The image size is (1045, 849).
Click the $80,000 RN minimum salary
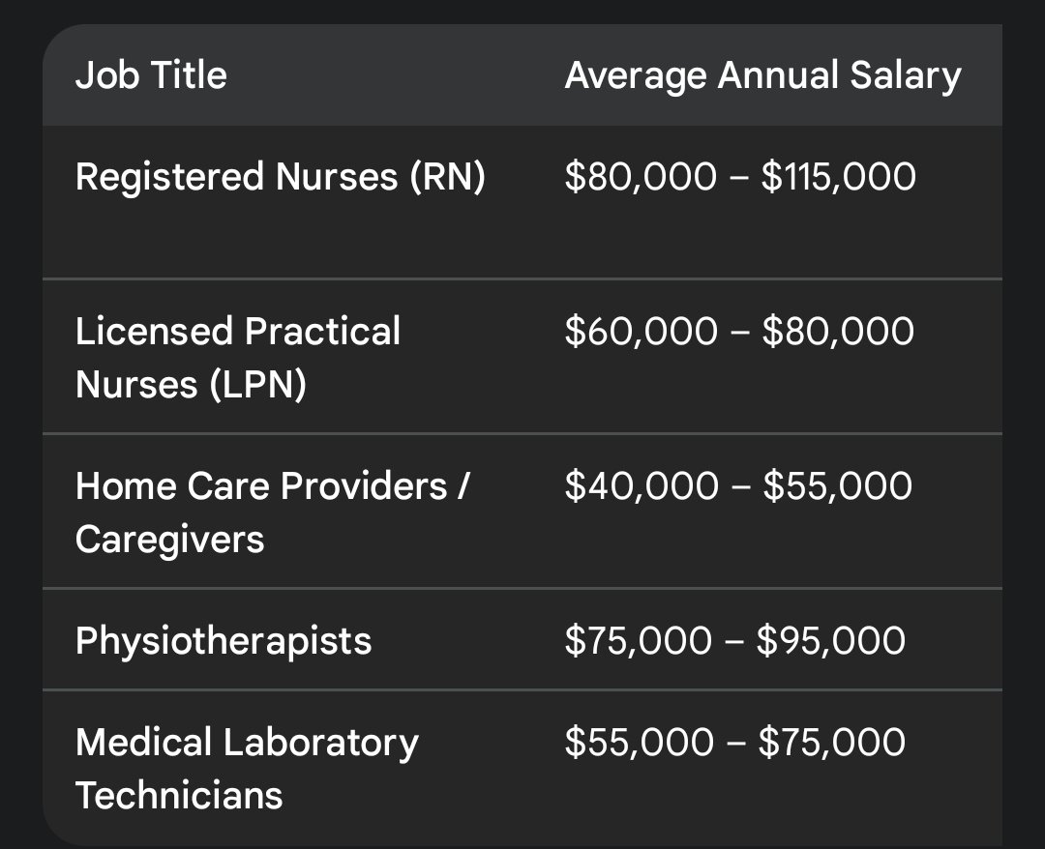click(x=641, y=177)
